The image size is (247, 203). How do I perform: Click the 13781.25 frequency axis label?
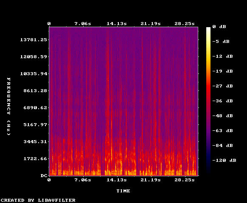click(34, 40)
